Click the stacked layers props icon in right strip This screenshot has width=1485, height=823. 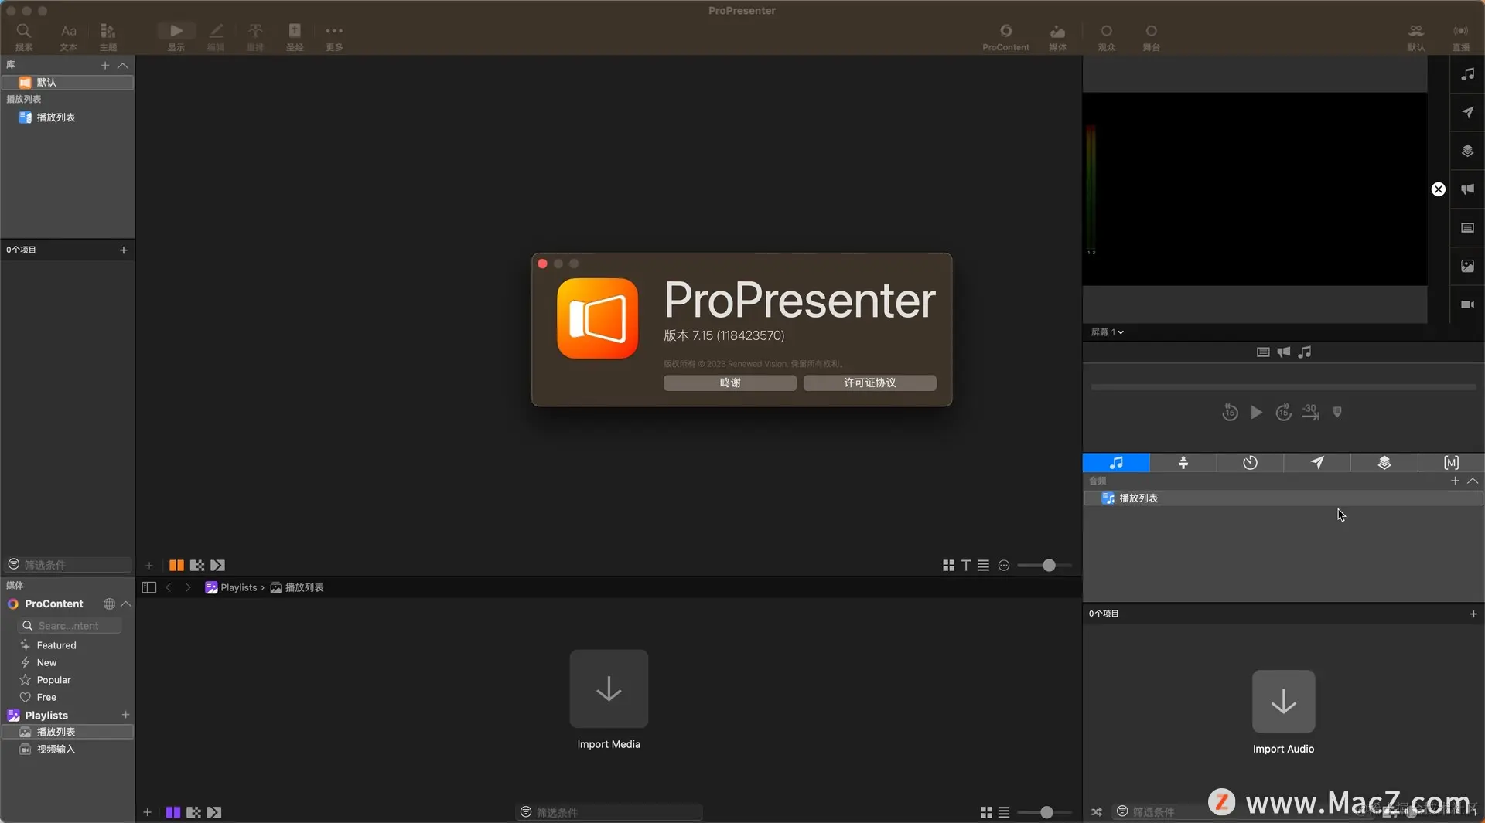[x=1467, y=151]
